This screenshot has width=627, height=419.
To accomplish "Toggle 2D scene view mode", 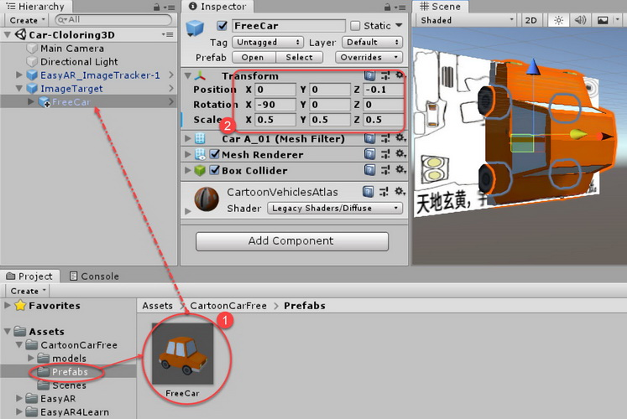I will point(530,20).
